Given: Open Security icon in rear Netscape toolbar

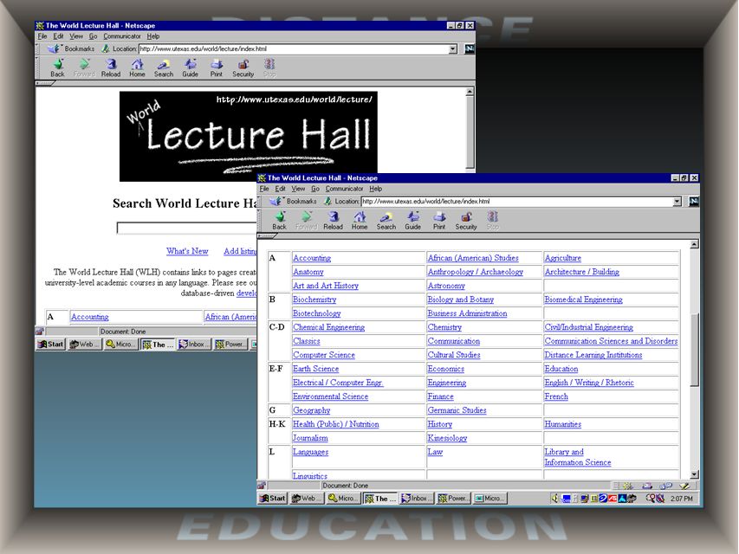Looking at the screenshot, I should (x=243, y=68).
